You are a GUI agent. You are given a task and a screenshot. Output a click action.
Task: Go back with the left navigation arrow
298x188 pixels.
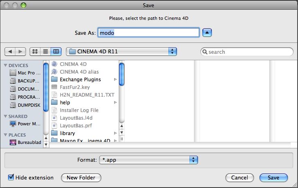click(x=10, y=51)
